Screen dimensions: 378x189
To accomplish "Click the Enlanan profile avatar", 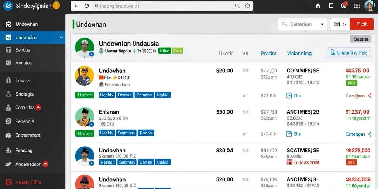I will (85, 117).
